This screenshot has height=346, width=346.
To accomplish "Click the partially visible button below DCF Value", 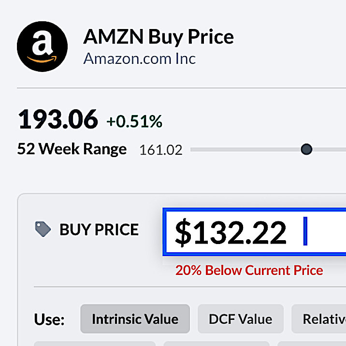I will coord(216,344).
